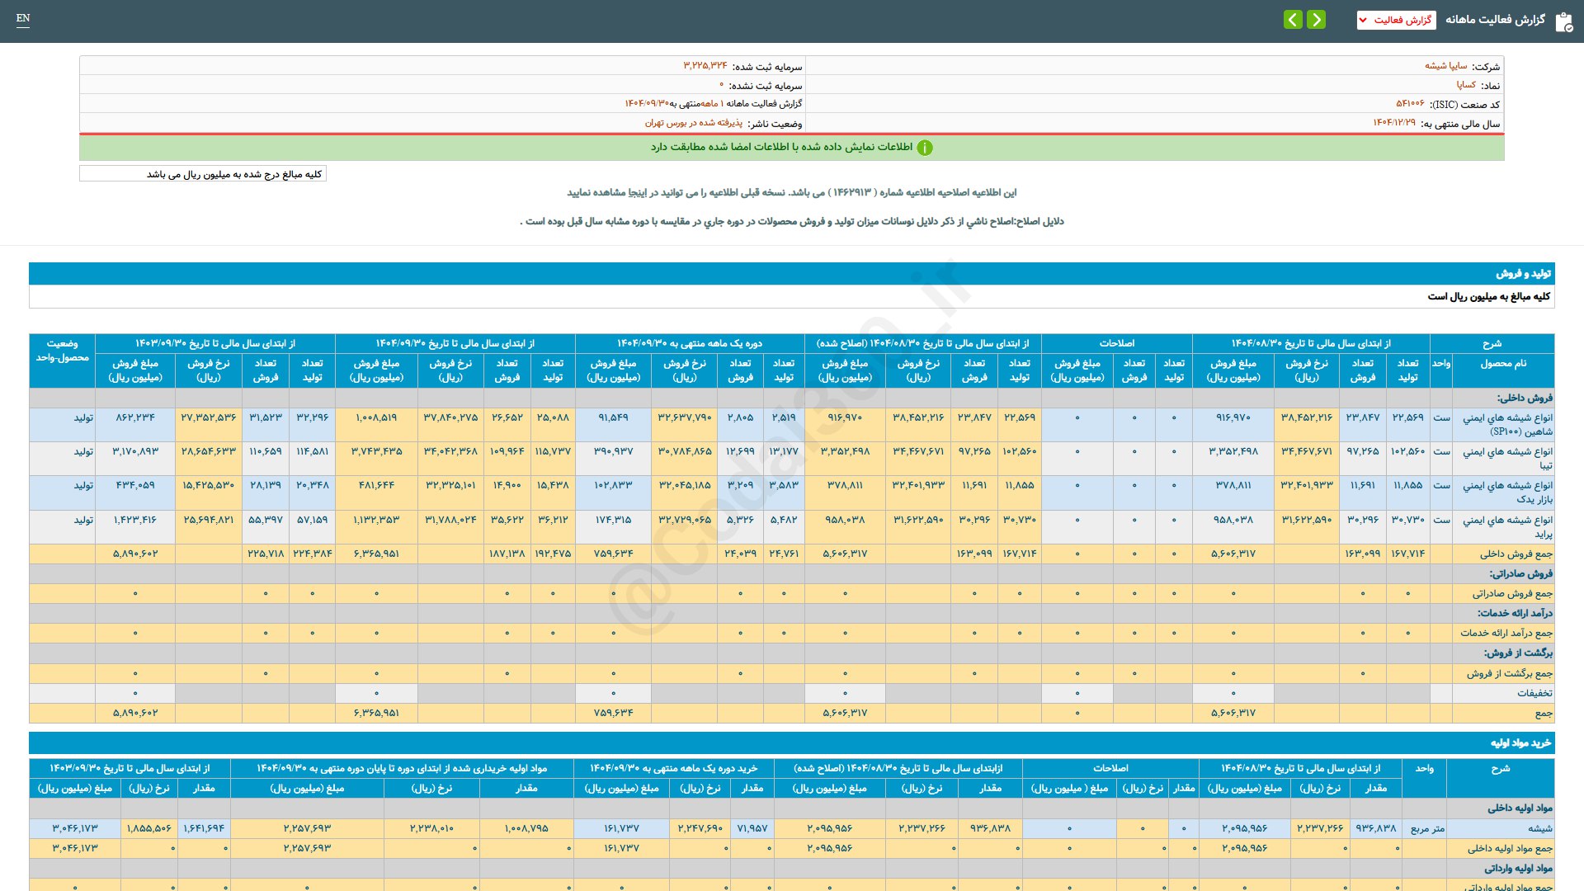Click the green info icon in banner
Image resolution: width=1584 pixels, height=891 pixels.
click(x=925, y=148)
